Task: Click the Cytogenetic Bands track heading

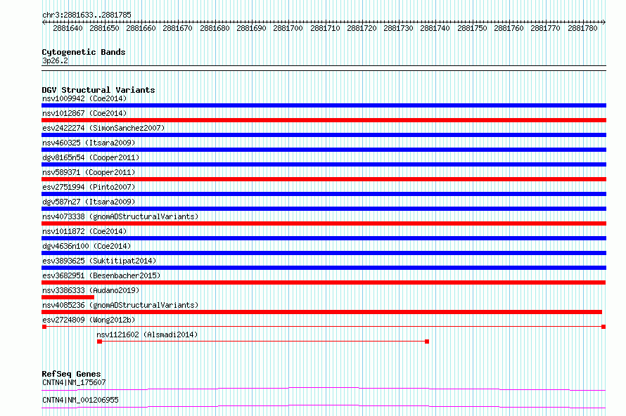Action: [84, 52]
